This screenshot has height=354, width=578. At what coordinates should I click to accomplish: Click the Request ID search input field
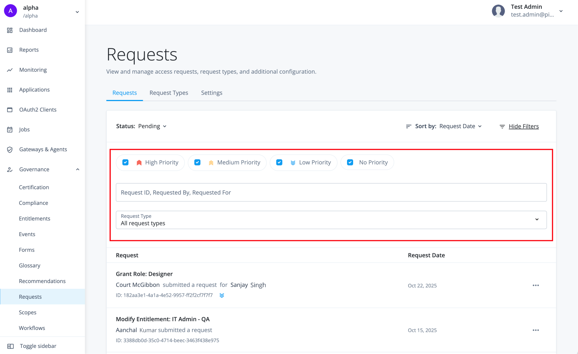coord(331,192)
